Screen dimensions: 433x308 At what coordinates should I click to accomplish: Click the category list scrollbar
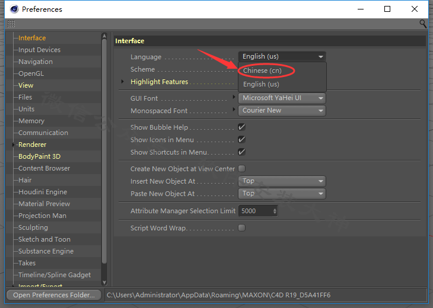click(104, 152)
